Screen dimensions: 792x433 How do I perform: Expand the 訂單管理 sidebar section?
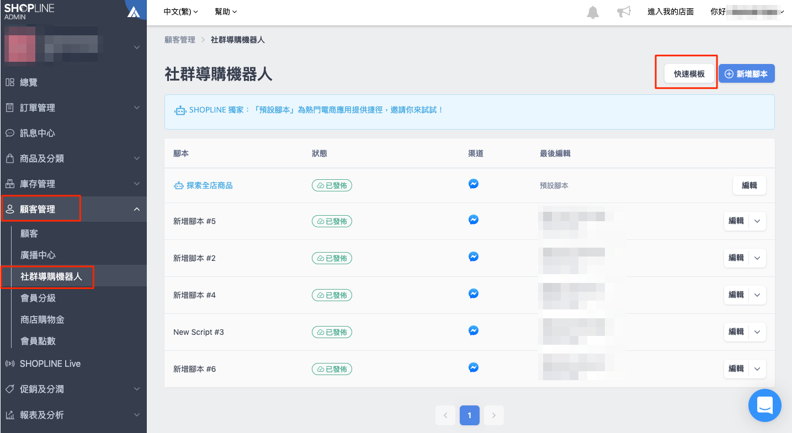[x=73, y=108]
